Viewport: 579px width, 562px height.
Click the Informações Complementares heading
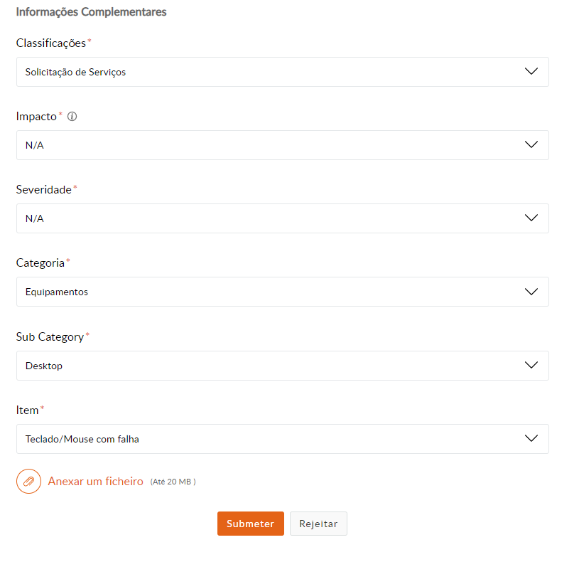[91, 11]
